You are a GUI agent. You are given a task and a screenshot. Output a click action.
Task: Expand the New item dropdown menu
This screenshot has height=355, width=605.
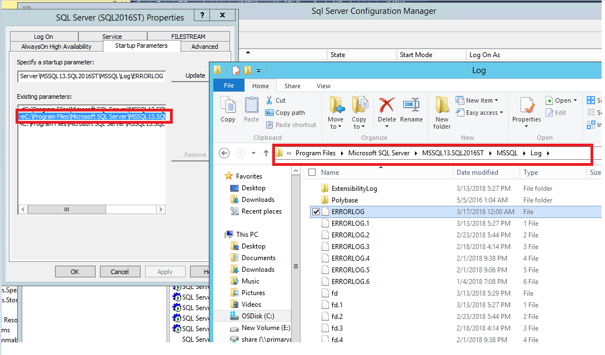point(477,100)
